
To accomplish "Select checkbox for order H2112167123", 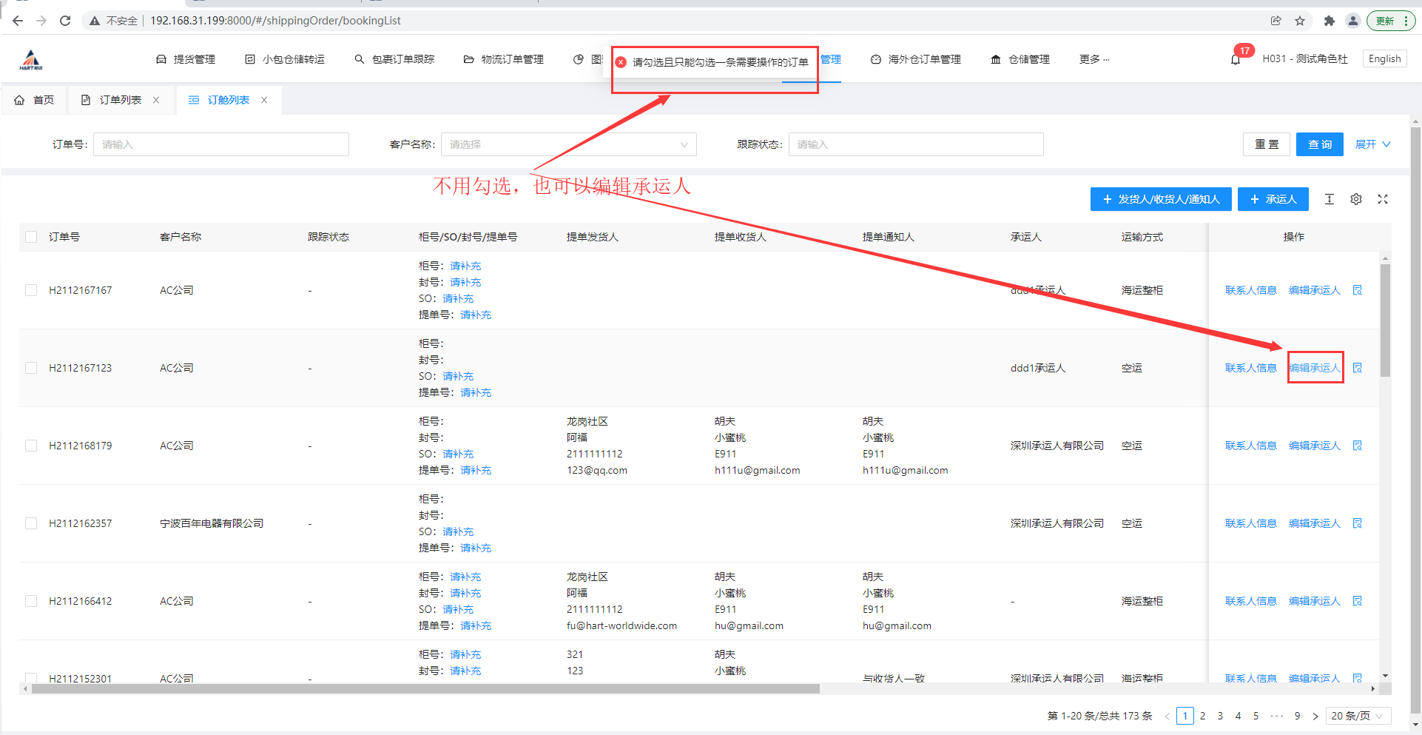I will pos(31,368).
